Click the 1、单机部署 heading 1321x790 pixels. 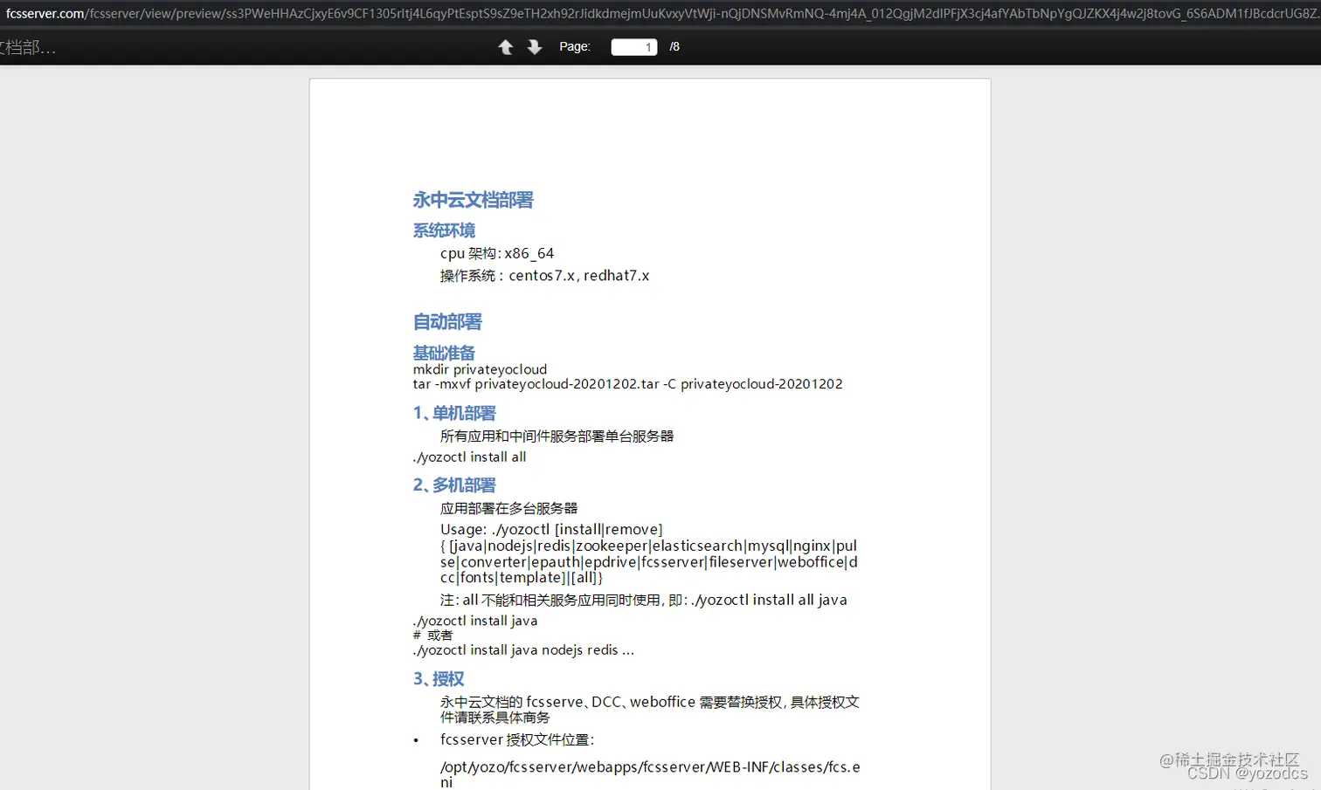pos(453,413)
